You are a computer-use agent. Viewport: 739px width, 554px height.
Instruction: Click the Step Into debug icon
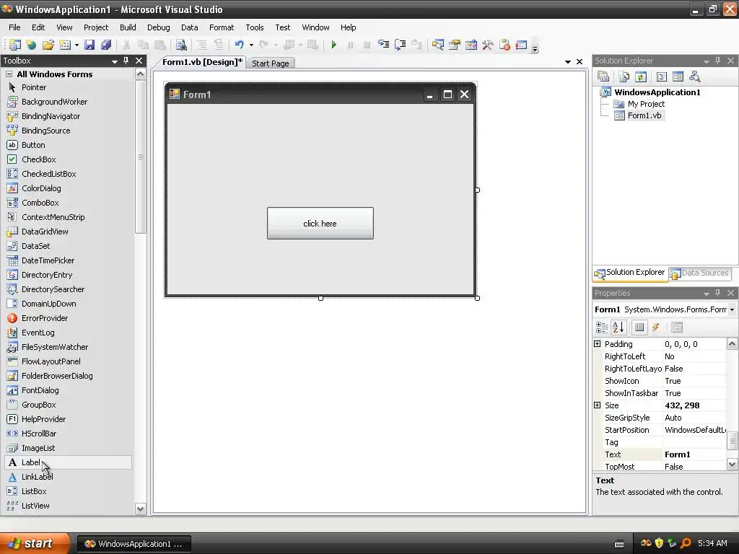[384, 45]
